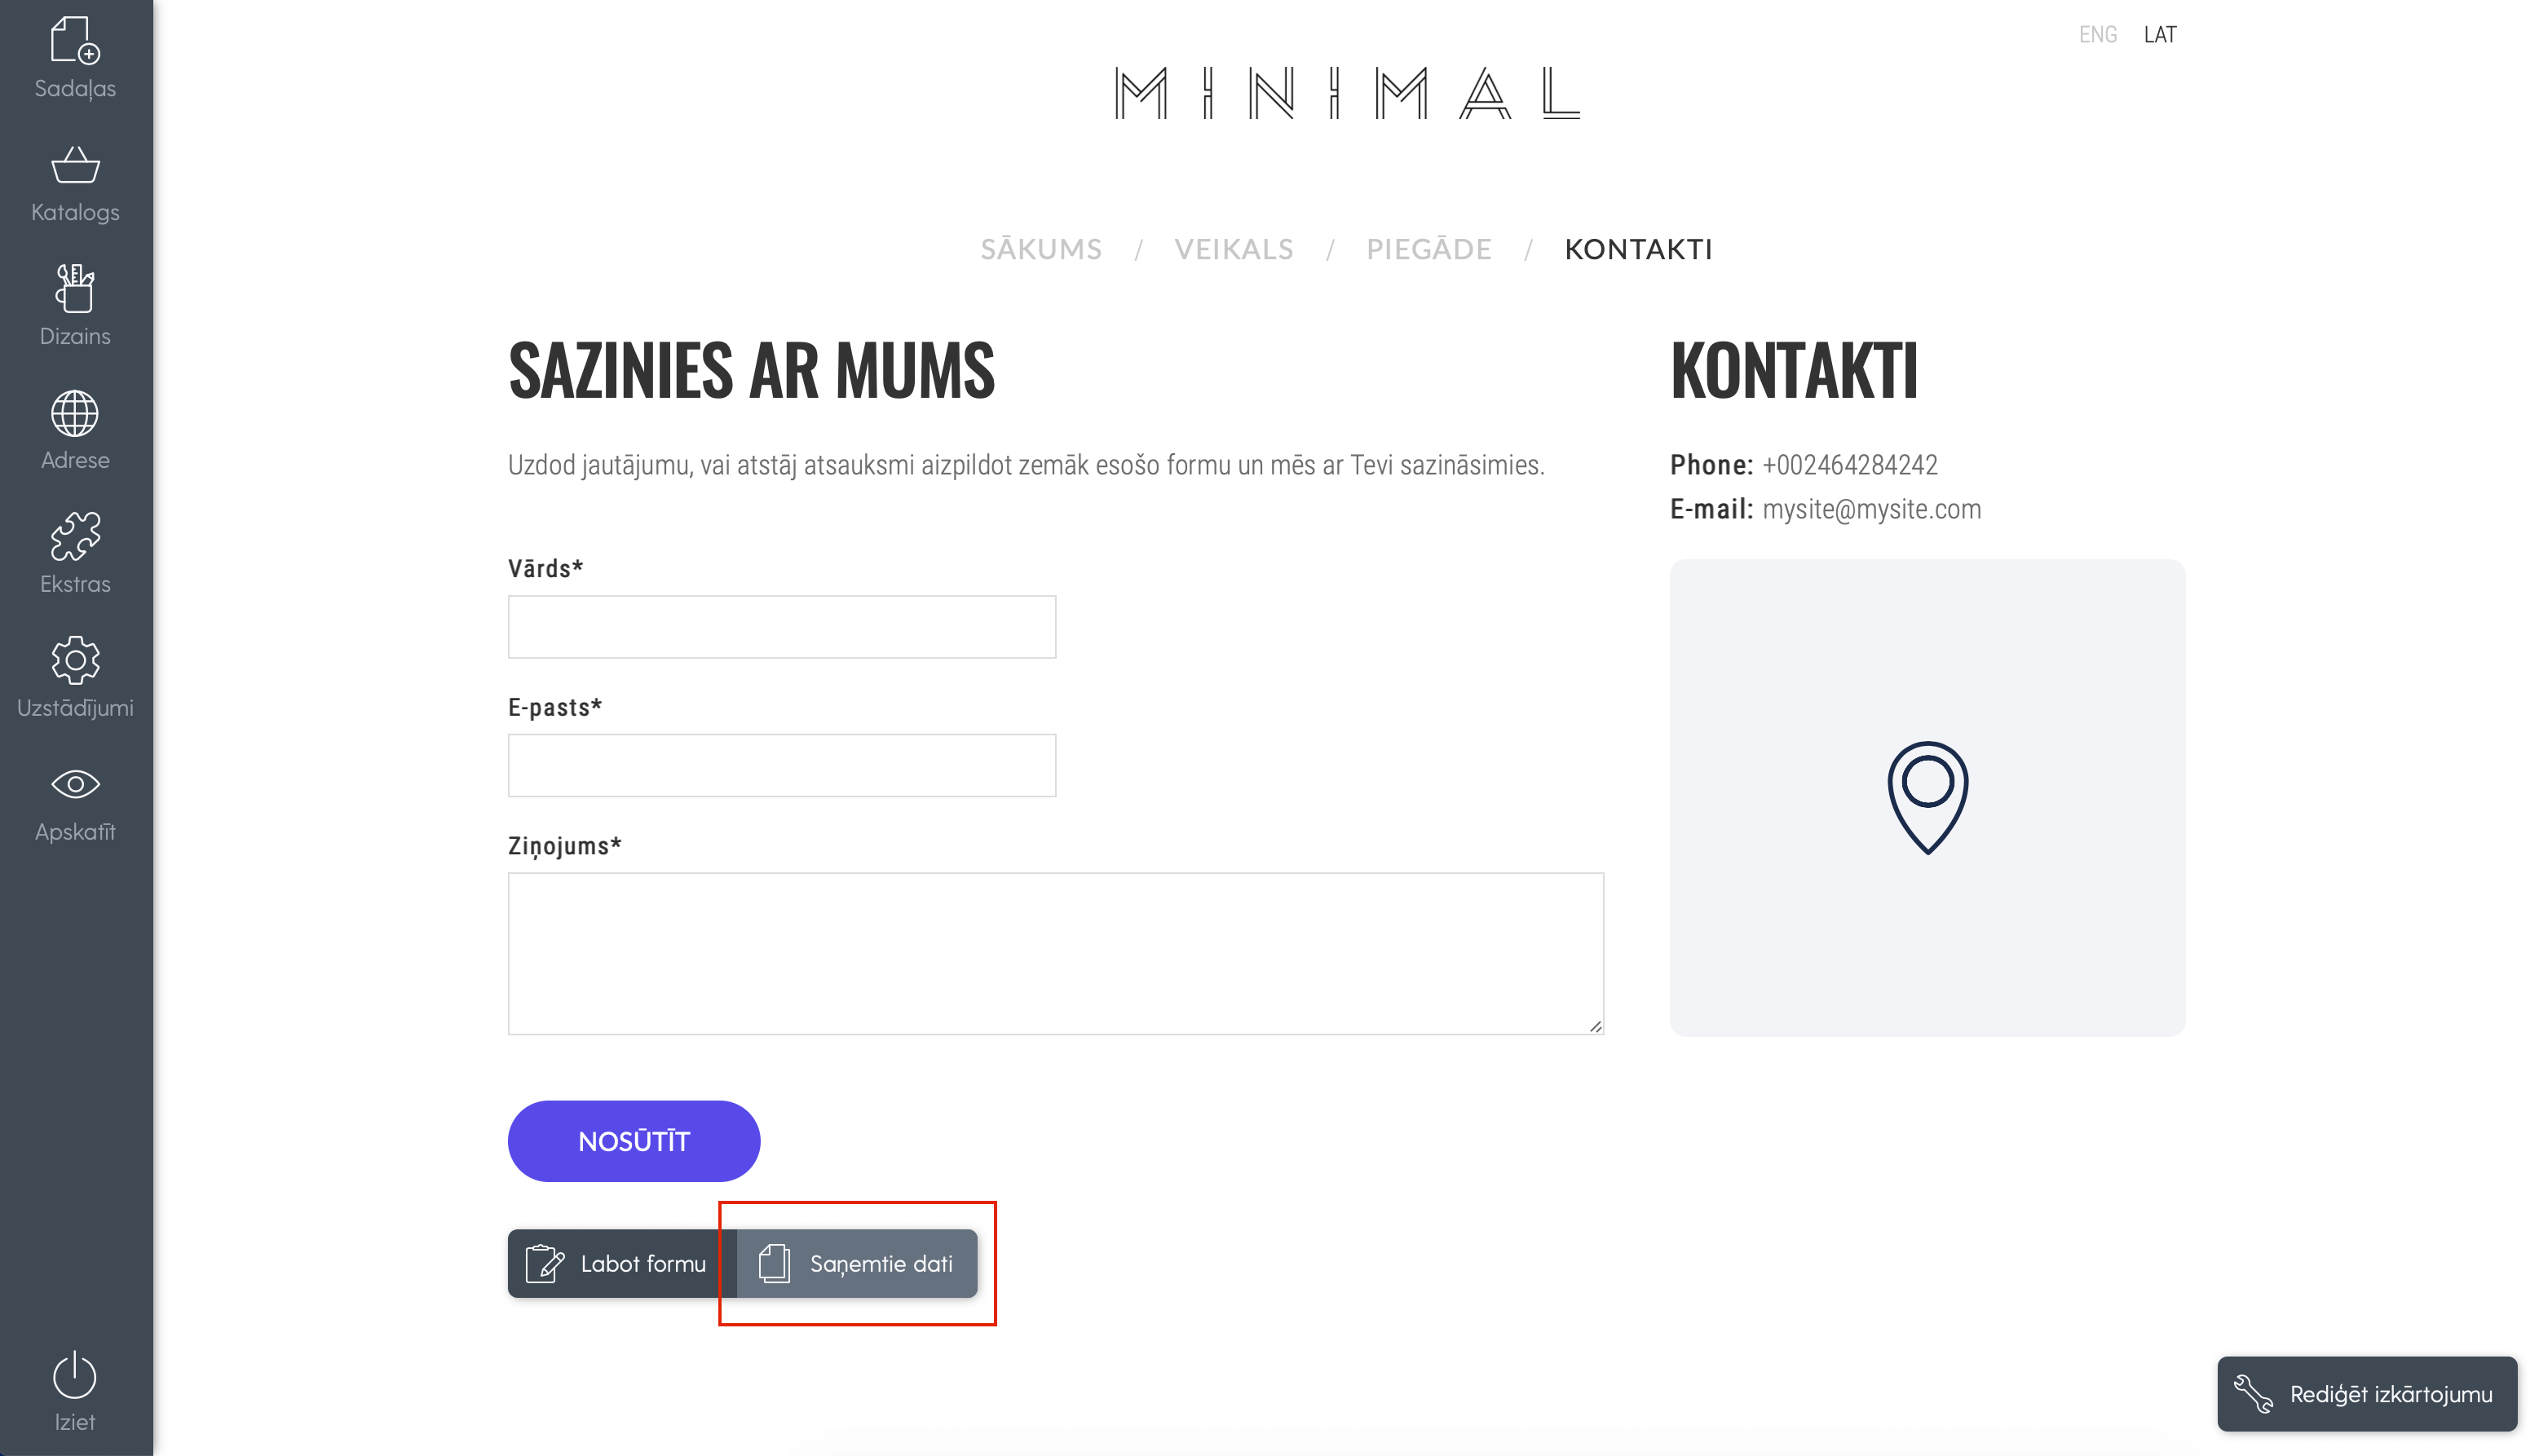Screen dimensions: 2539x1456
Task: Go to VEIKALS menu item
Action: pyautogui.click(x=1233, y=249)
